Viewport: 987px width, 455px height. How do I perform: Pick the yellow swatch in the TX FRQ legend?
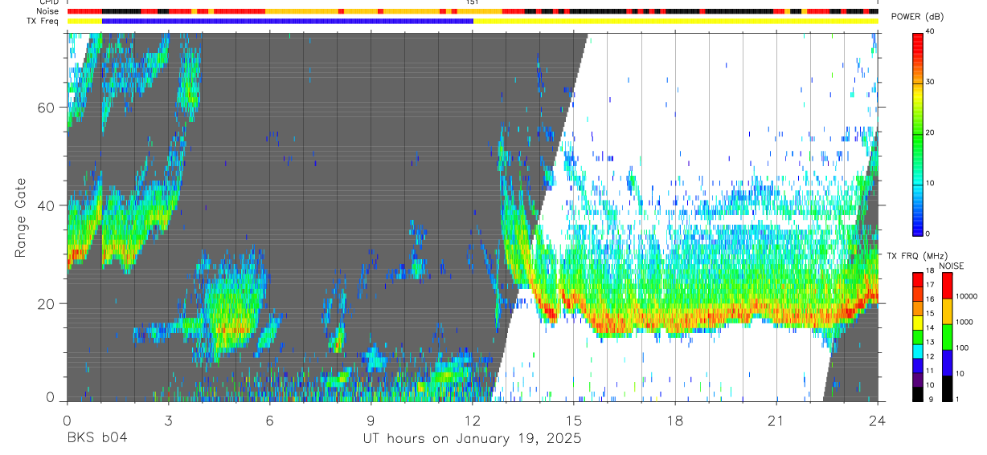click(918, 323)
